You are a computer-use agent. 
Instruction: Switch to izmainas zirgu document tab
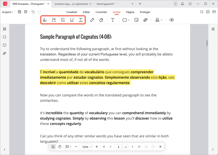[x=71, y=4]
